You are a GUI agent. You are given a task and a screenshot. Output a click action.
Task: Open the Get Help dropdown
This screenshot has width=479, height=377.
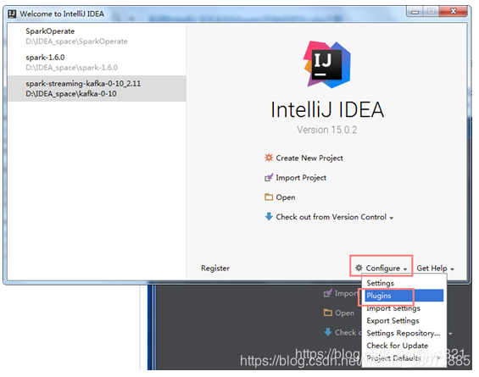435,269
